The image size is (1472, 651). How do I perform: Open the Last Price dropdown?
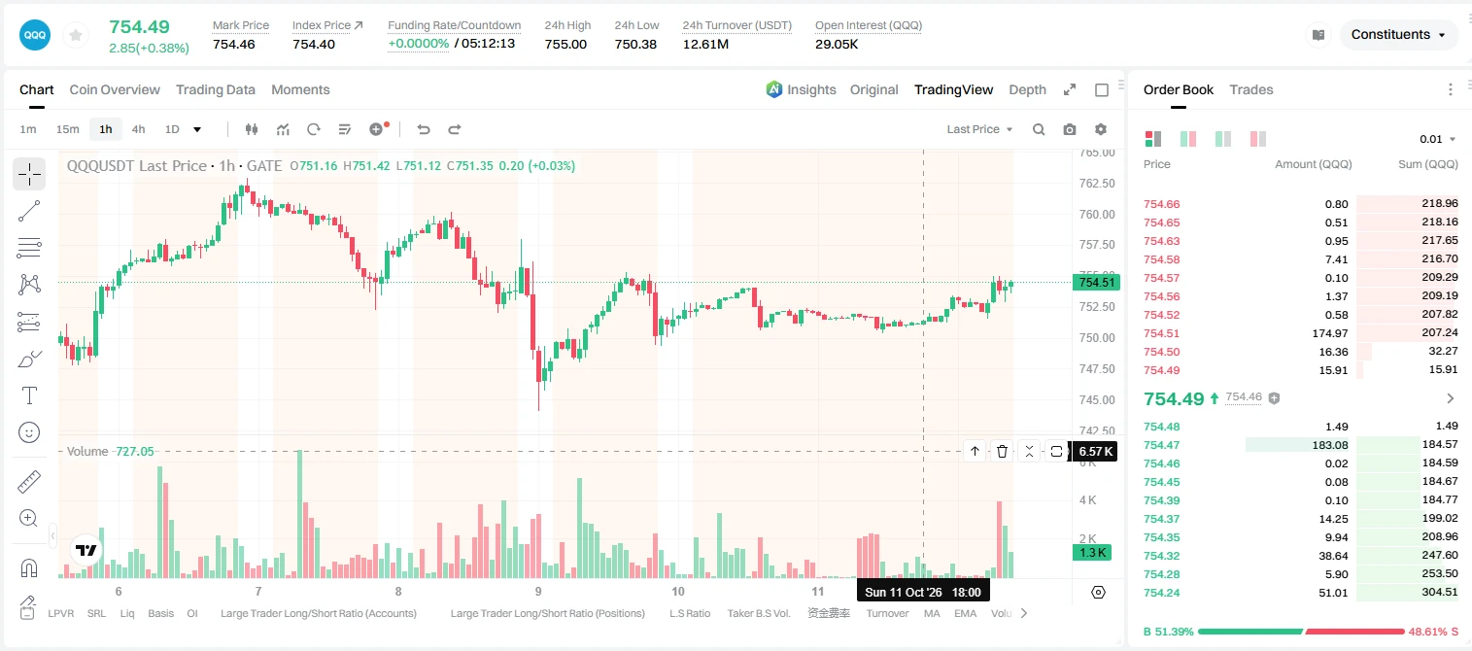[979, 129]
